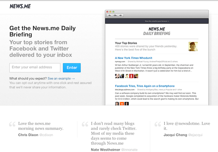Click the @ejacqui Twitter handle
Image resolution: width=218 pixels, height=152 pixels.
[x=196, y=135]
